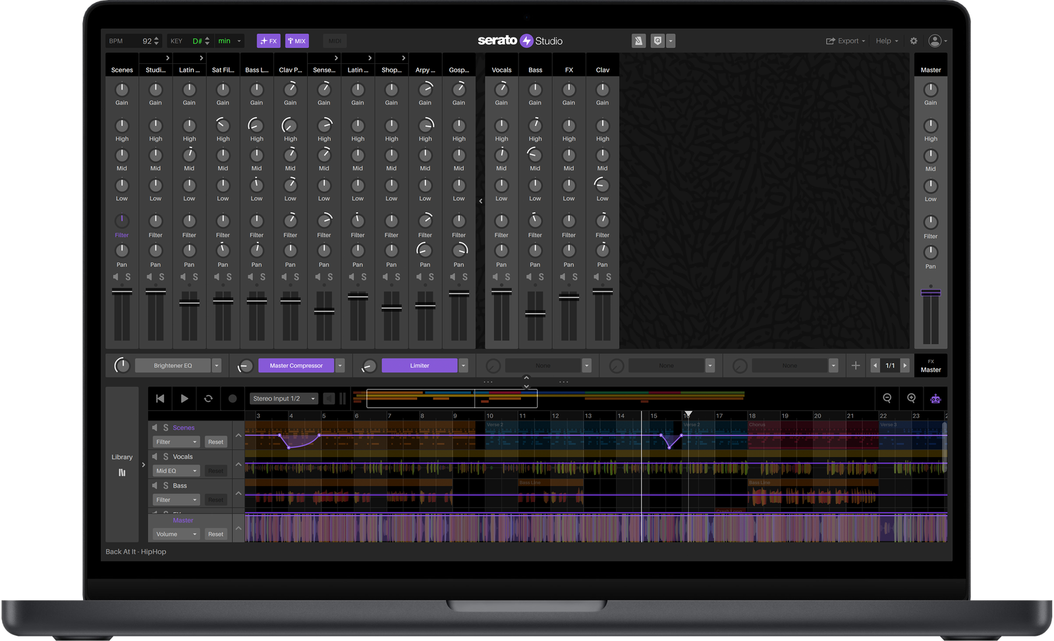Image resolution: width=1054 pixels, height=641 pixels.
Task: Open the Library panel icon
Action: [122, 473]
